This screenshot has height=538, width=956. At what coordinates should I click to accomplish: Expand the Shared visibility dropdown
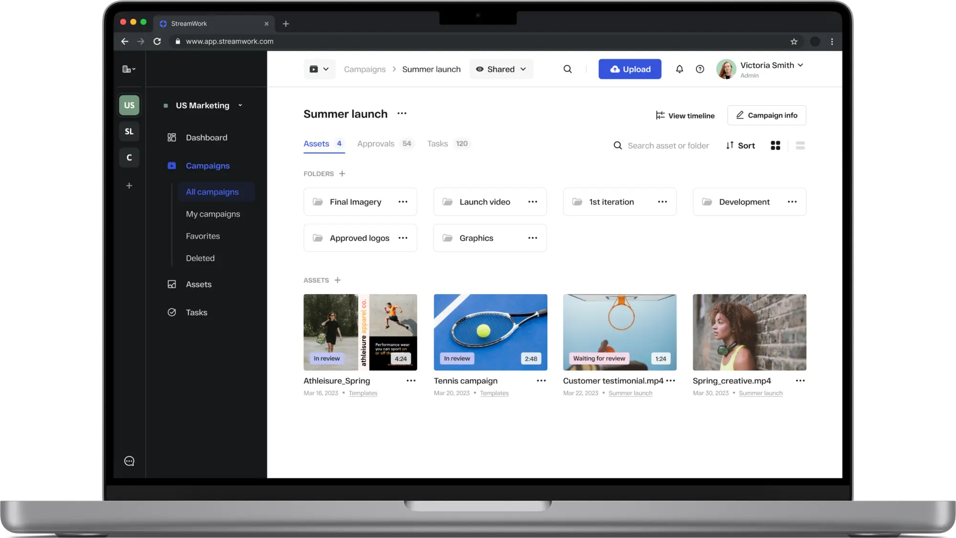501,69
